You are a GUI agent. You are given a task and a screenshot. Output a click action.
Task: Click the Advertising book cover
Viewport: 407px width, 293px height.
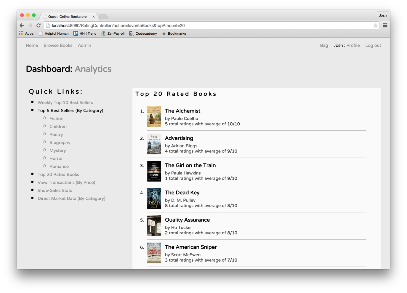click(x=154, y=144)
